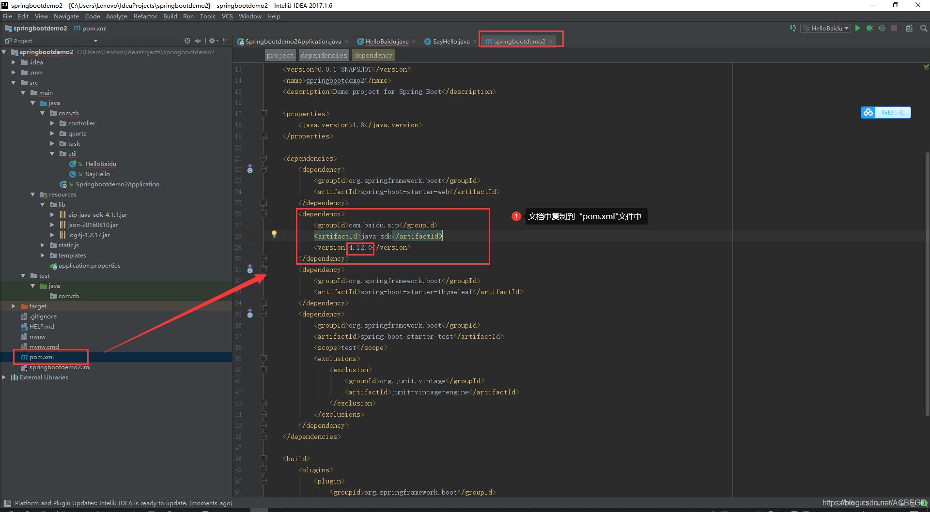Expand the target folder
Viewport: 930px width, 512px height.
point(14,306)
